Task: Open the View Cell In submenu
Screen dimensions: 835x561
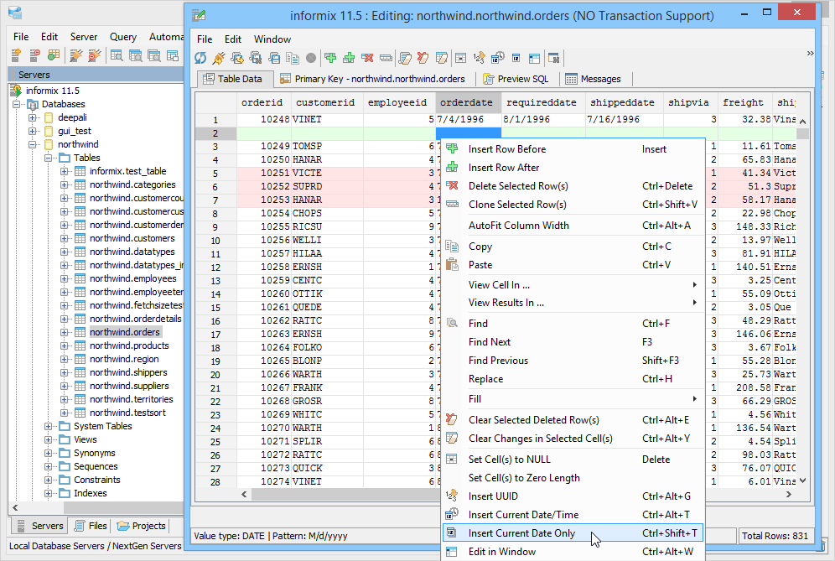Action: [x=573, y=285]
